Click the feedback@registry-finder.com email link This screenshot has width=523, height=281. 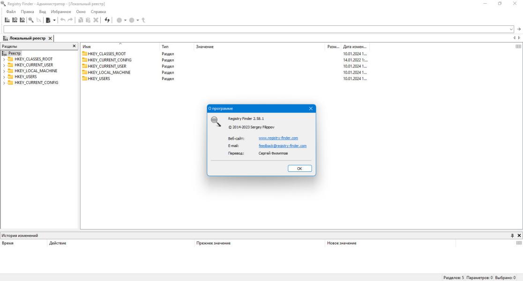pos(283,146)
